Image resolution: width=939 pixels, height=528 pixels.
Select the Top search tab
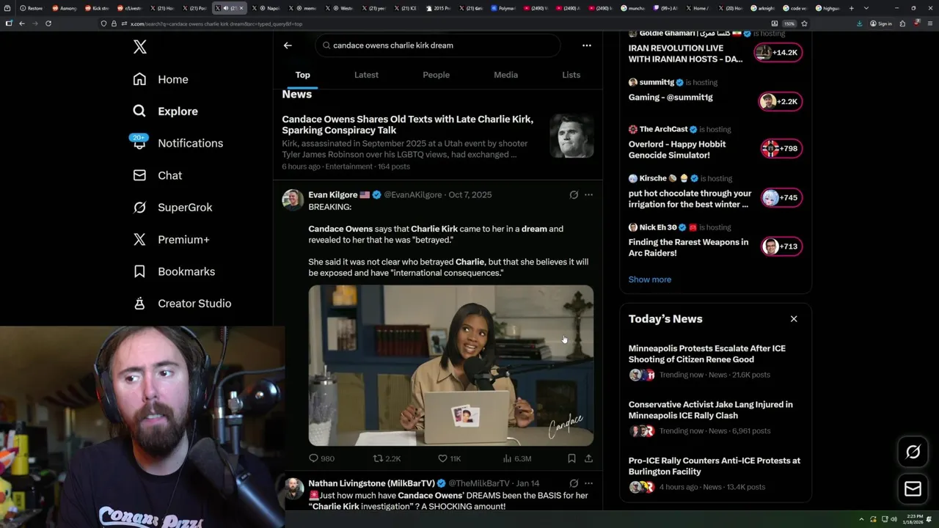pyautogui.click(x=302, y=75)
